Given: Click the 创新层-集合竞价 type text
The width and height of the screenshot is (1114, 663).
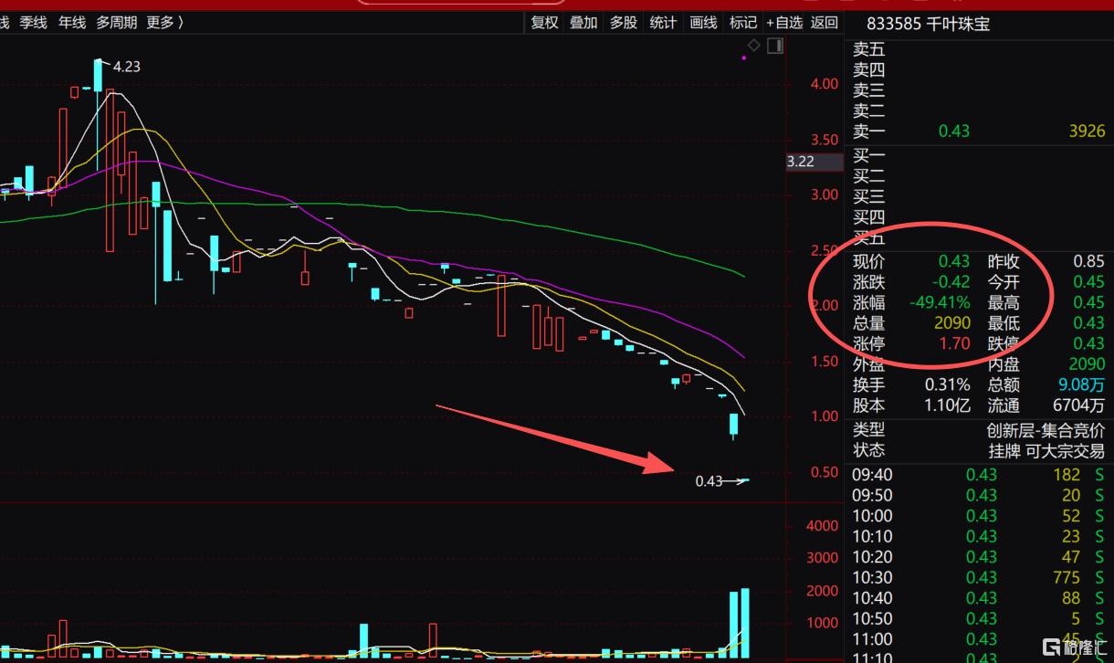Looking at the screenshot, I should pos(1046,429).
